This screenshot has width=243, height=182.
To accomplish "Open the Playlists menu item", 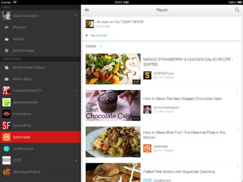I will tap(40, 27).
